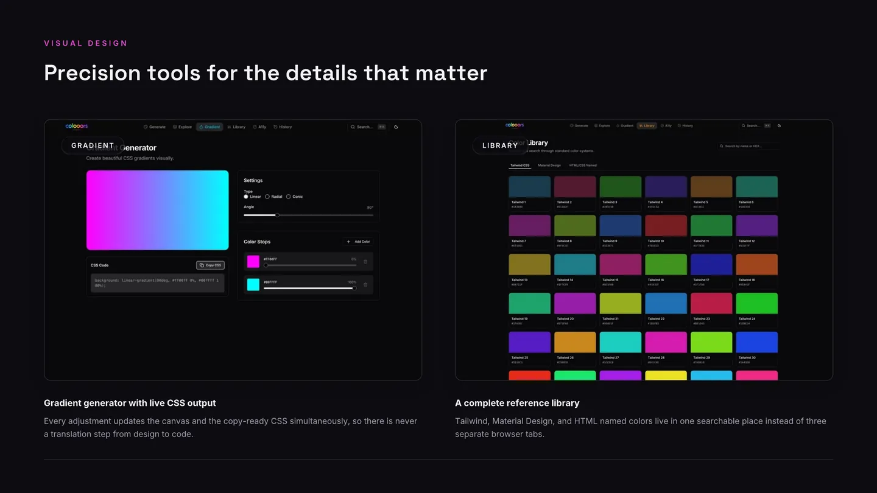Open Generate in the Gradient screenshot's navigation

pyautogui.click(x=155, y=127)
